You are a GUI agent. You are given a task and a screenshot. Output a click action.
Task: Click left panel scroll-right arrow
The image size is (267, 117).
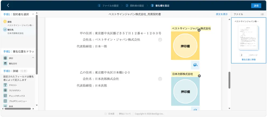coord(33,109)
